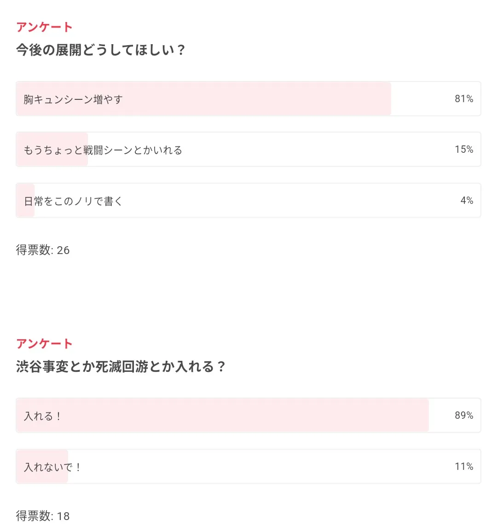Click the pink progress bar for 入れる！

[223, 415]
